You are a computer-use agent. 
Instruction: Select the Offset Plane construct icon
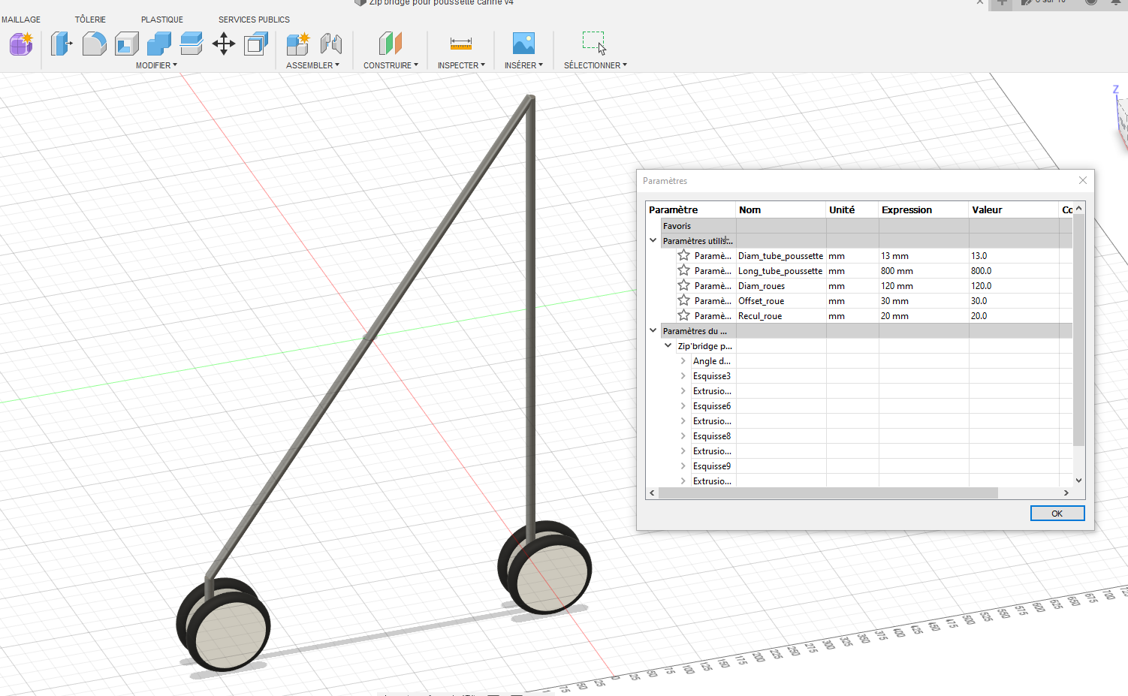coord(390,44)
